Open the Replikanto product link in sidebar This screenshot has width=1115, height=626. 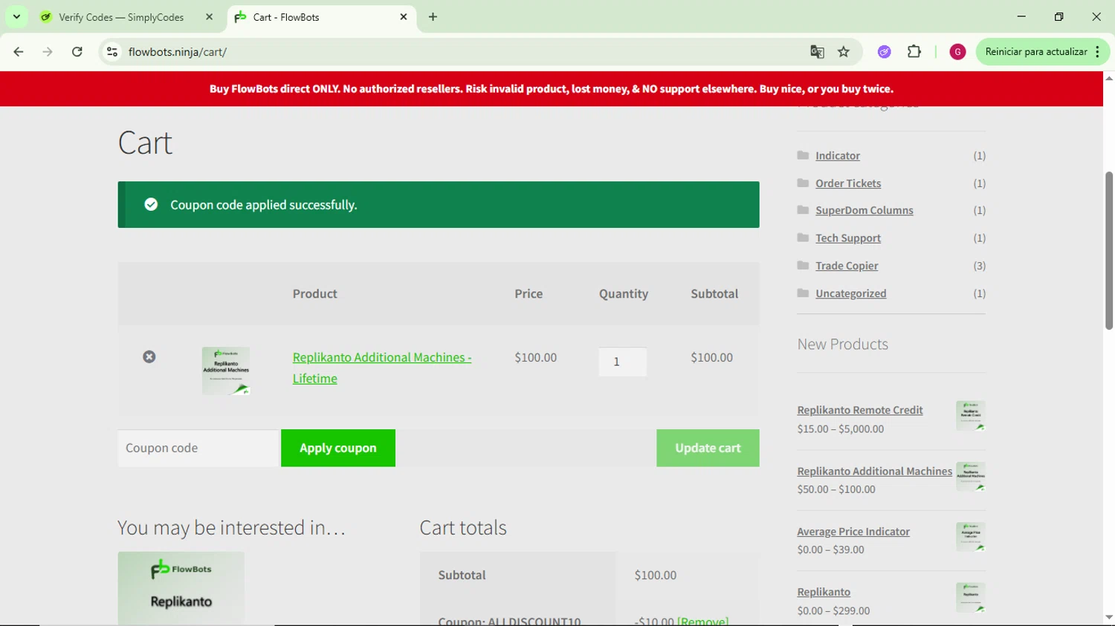coord(824,592)
